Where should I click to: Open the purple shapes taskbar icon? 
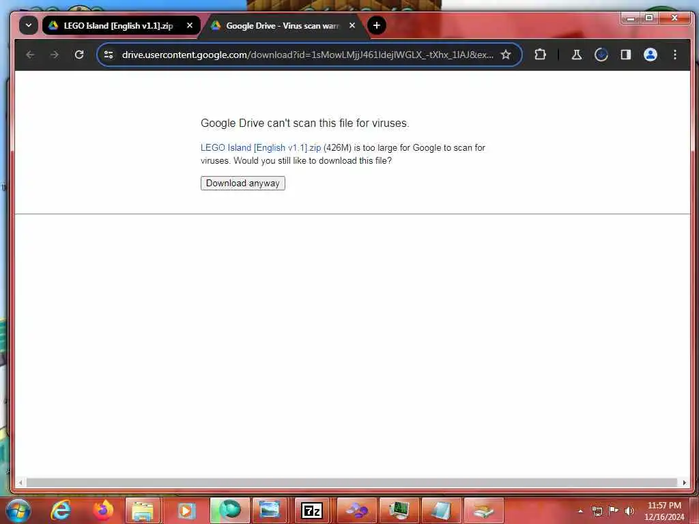[357, 510]
